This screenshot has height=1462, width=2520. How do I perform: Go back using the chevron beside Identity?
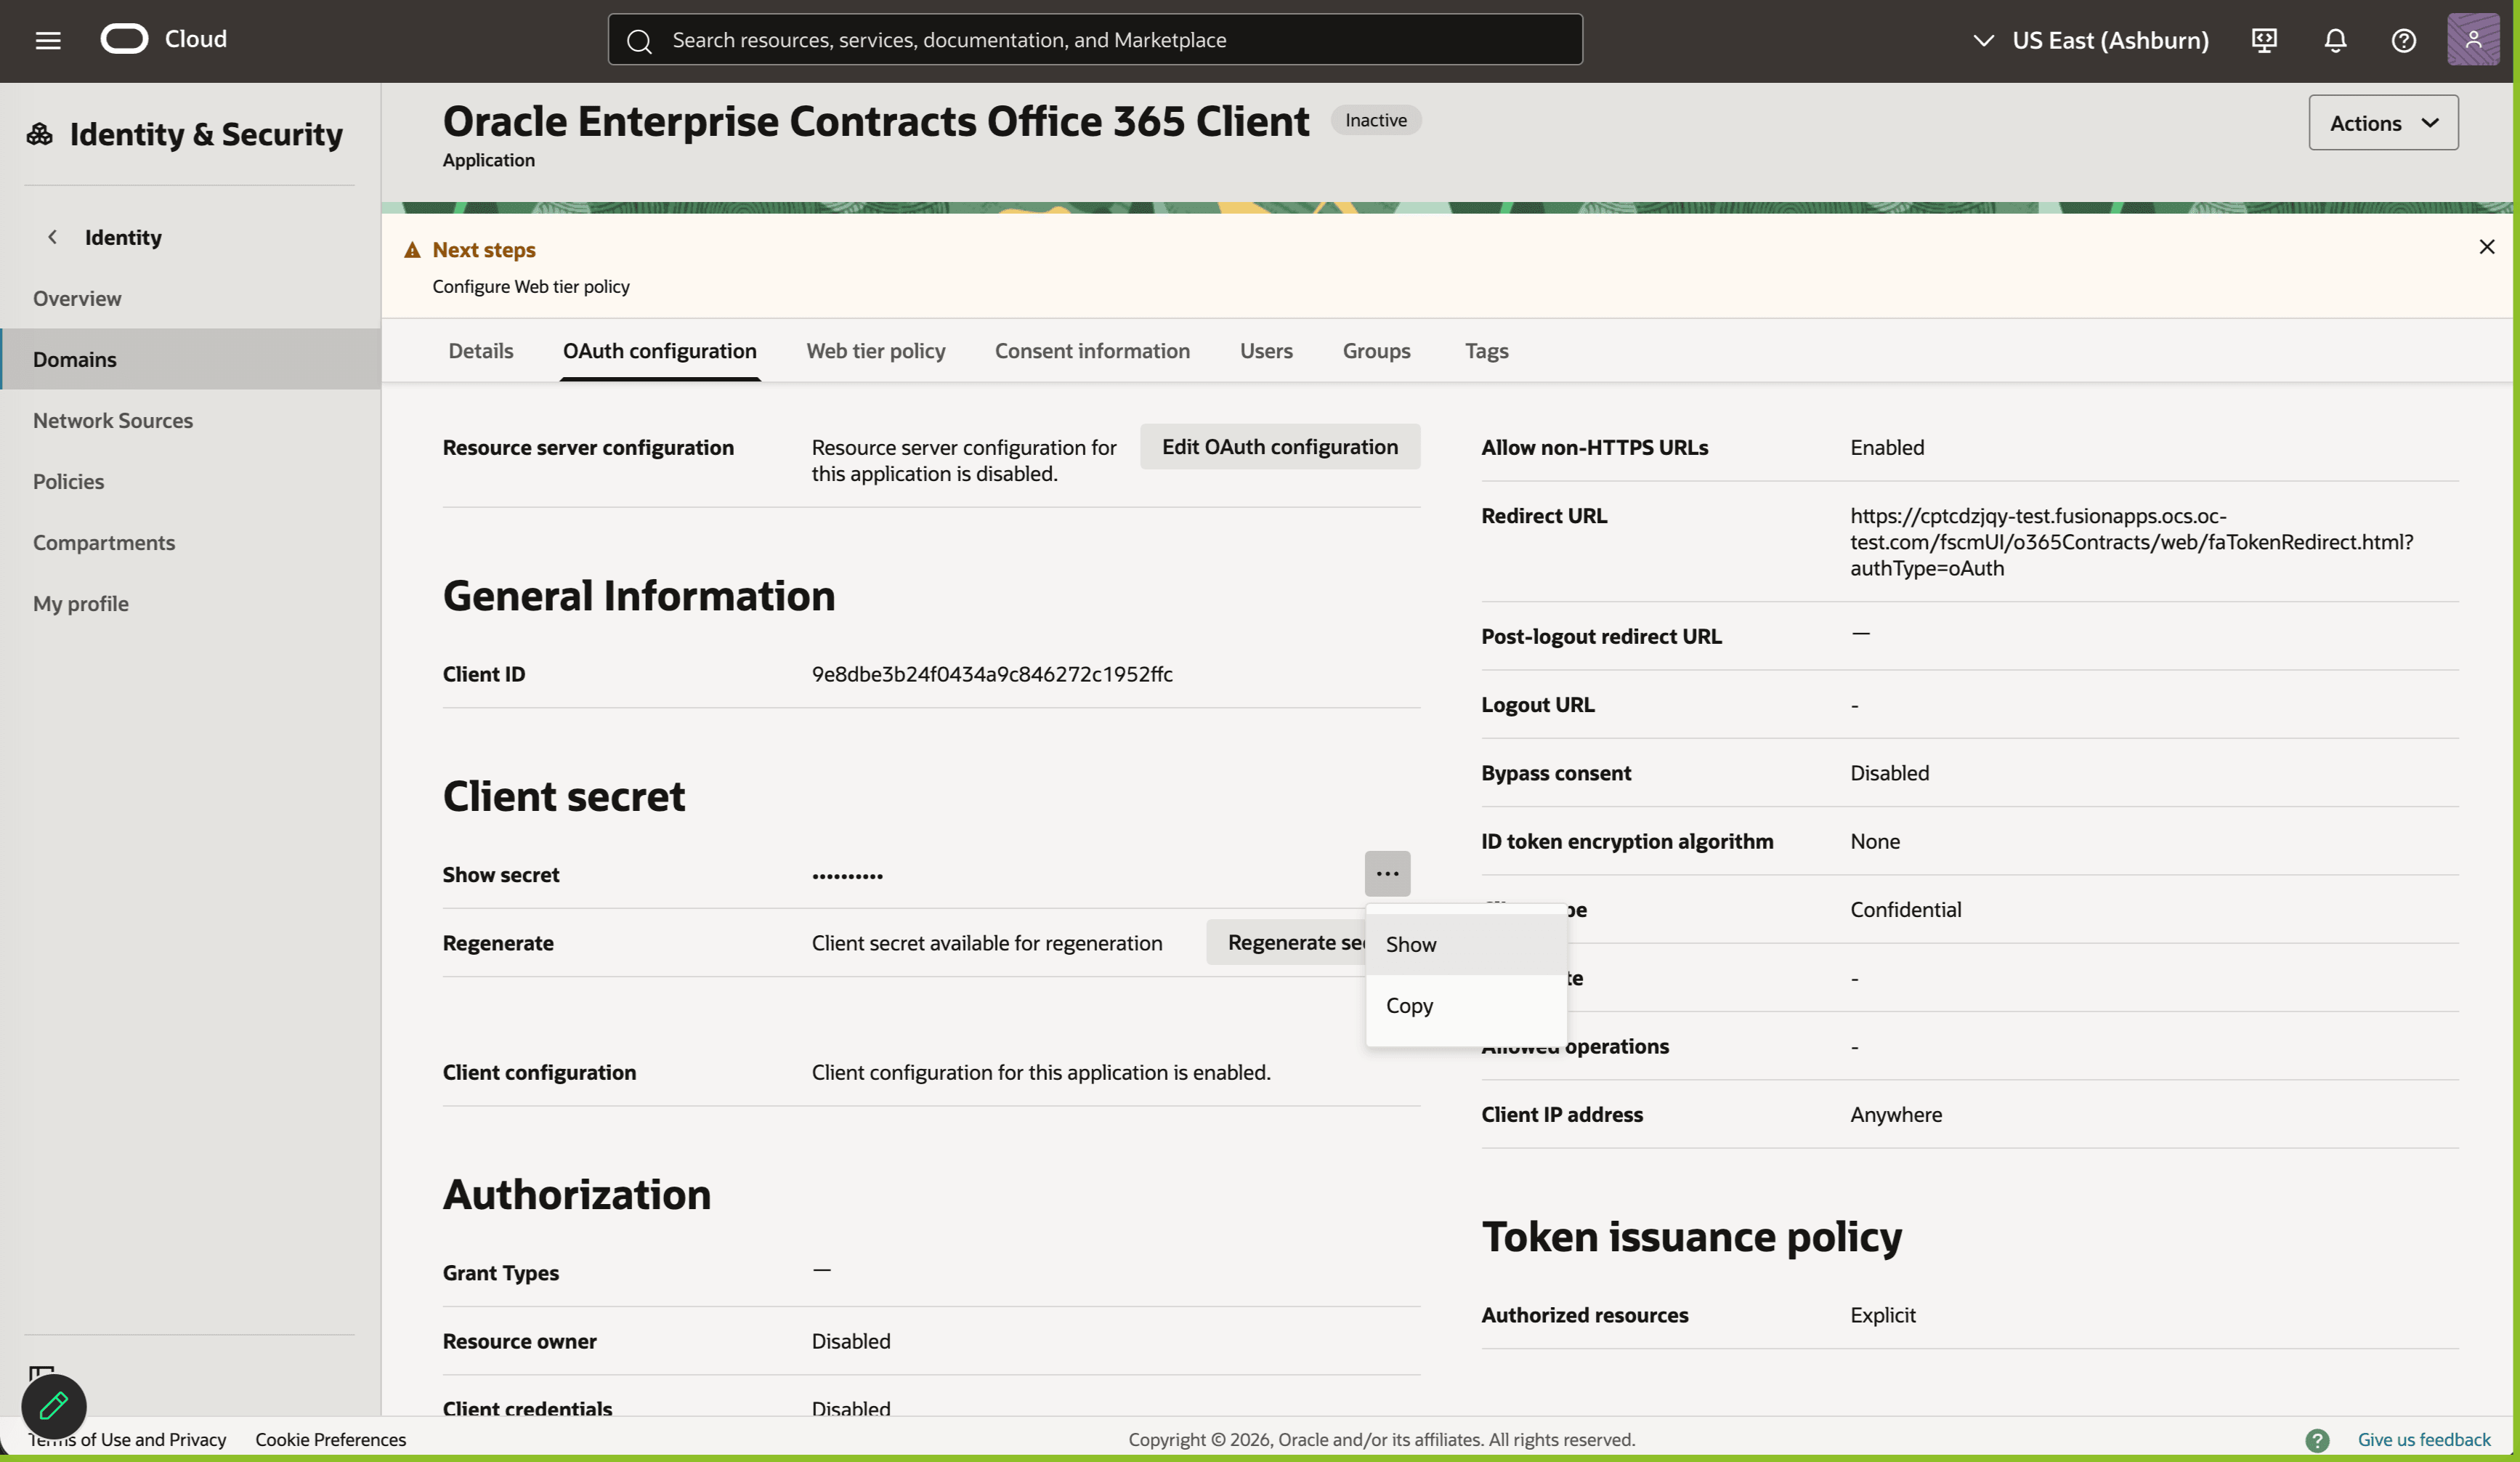click(x=52, y=237)
